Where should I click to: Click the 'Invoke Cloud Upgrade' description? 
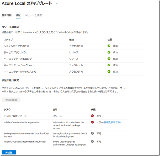coord(70,143)
